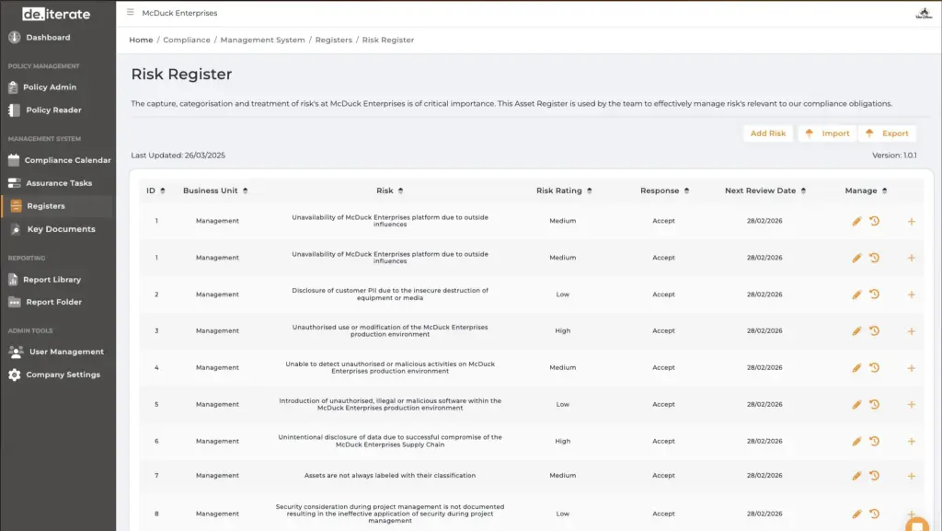Show history for risk ID 2
Viewport: 942px width, 531px height.
click(x=875, y=294)
